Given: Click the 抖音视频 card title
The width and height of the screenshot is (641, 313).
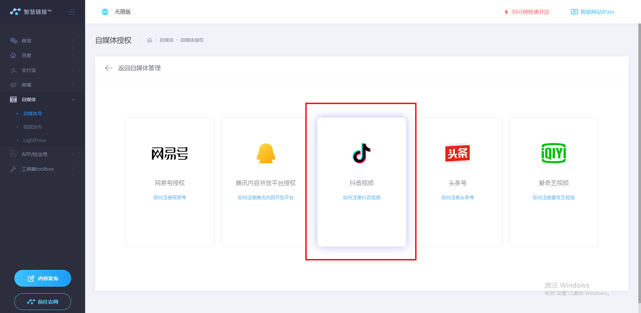Looking at the screenshot, I should point(362,183).
